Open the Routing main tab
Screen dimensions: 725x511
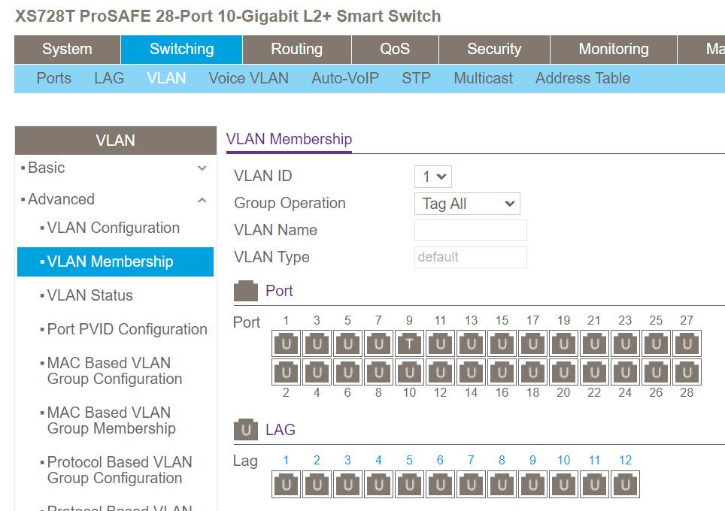pyautogui.click(x=297, y=49)
